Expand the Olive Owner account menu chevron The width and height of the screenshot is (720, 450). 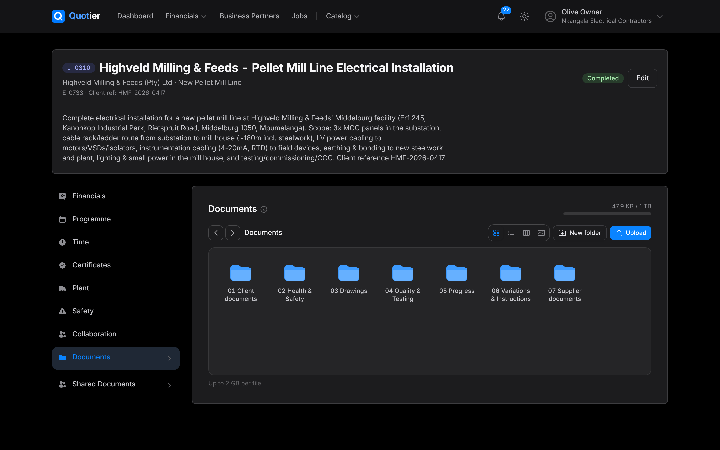[660, 16]
